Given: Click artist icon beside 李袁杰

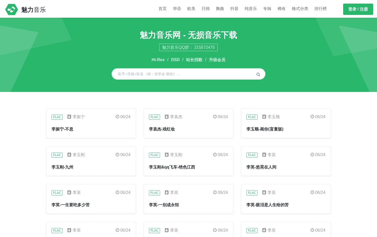Looking at the screenshot, I should point(167,117).
